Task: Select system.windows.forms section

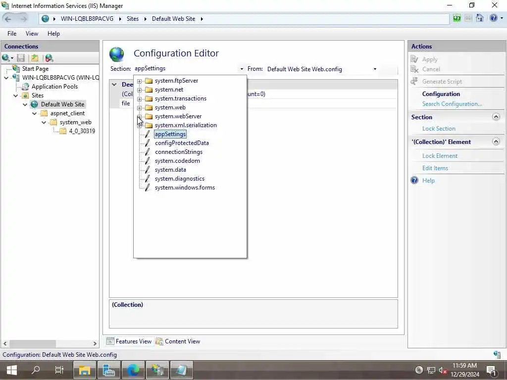Action: (x=185, y=188)
